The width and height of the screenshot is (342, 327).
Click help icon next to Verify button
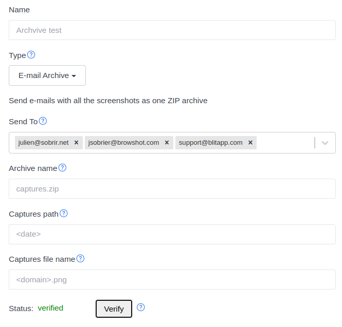pyautogui.click(x=141, y=307)
